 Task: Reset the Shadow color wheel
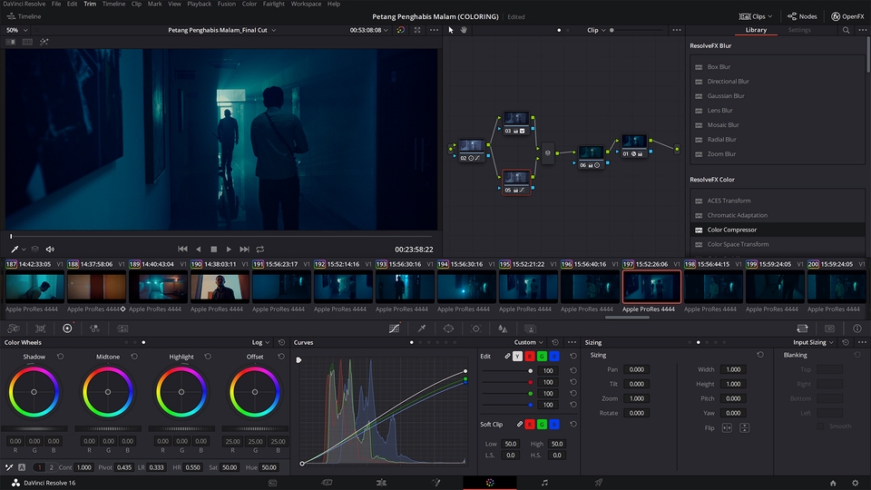point(60,357)
